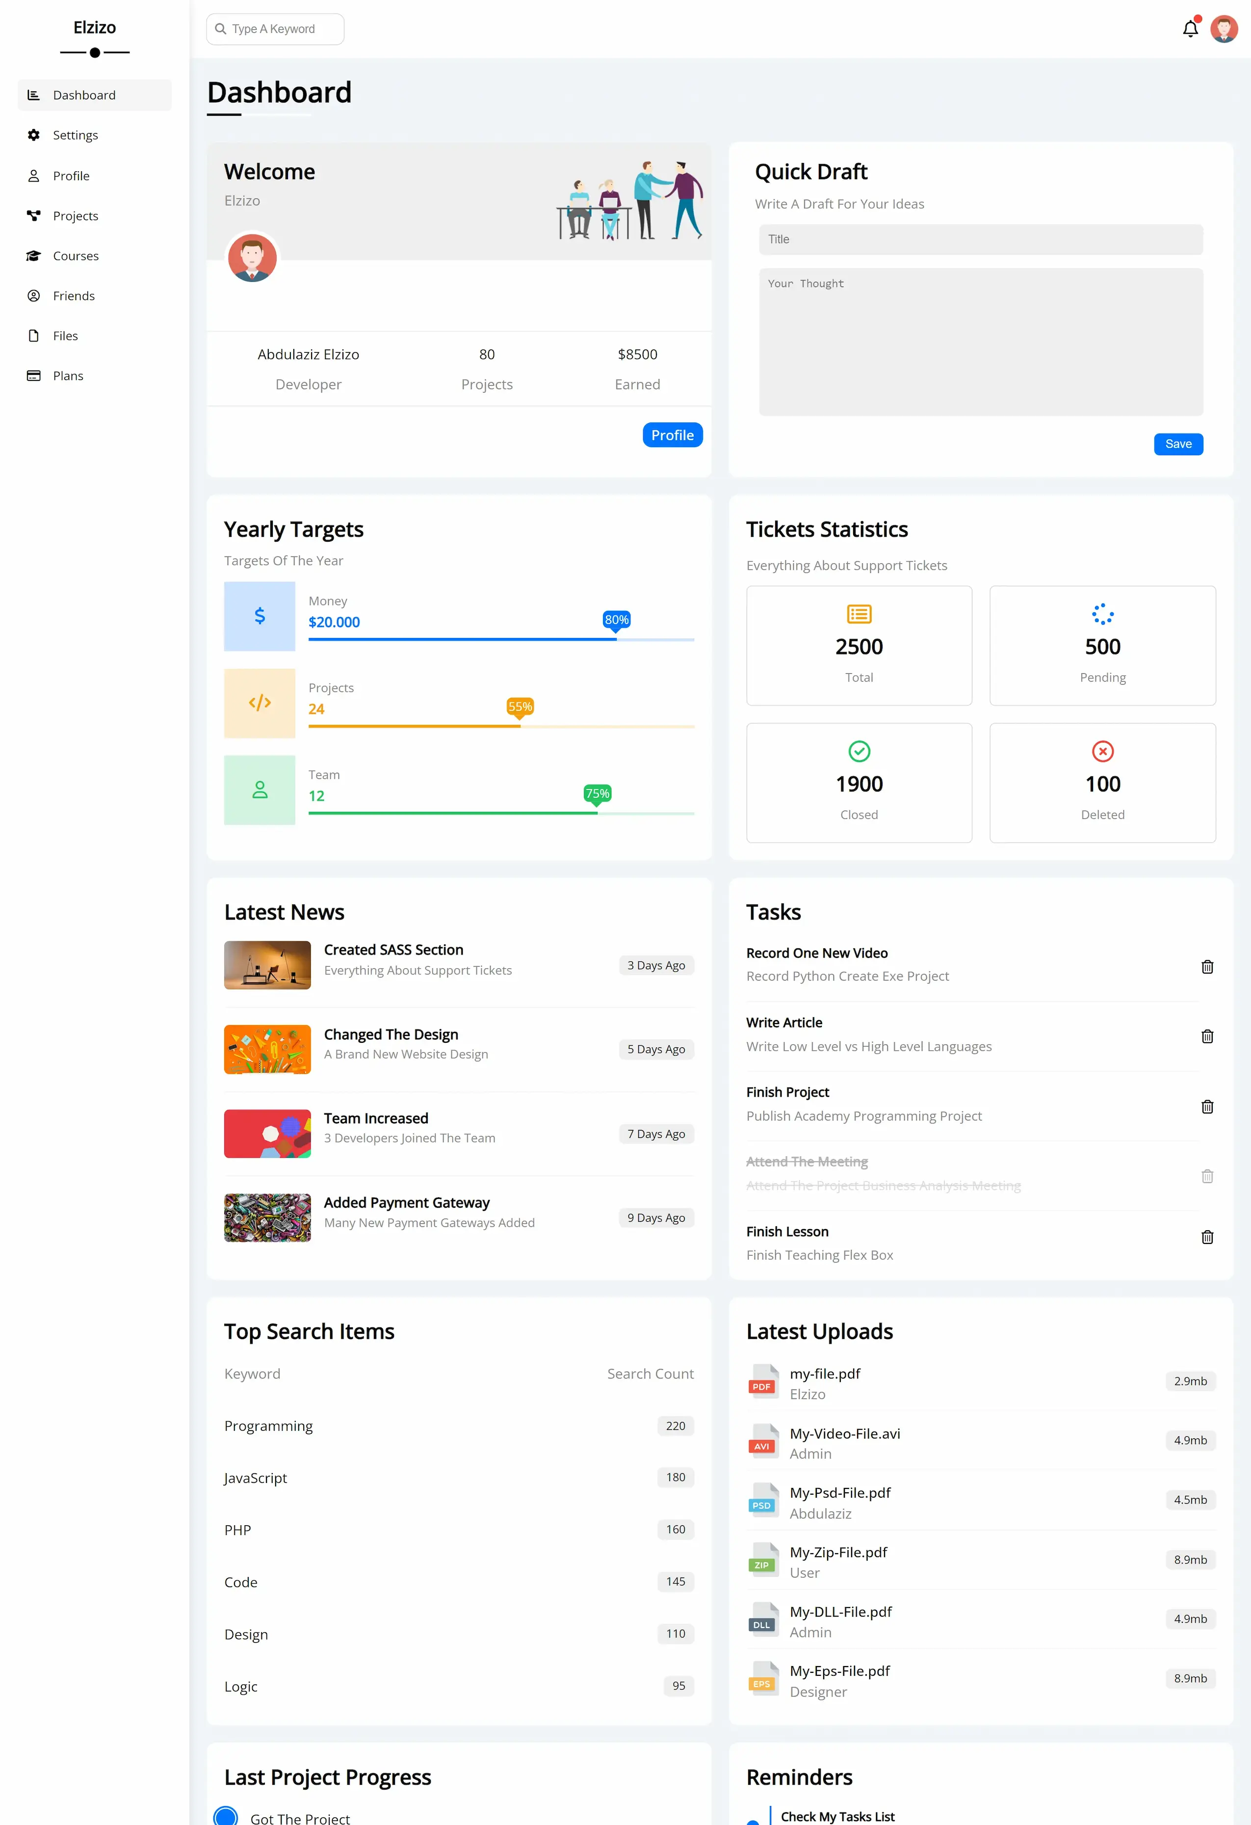Focus the Title input in Quick Draft
The height and width of the screenshot is (1825, 1251).
980,239
